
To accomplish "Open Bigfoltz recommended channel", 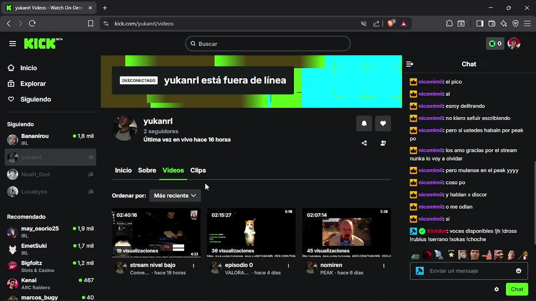I will point(50,266).
